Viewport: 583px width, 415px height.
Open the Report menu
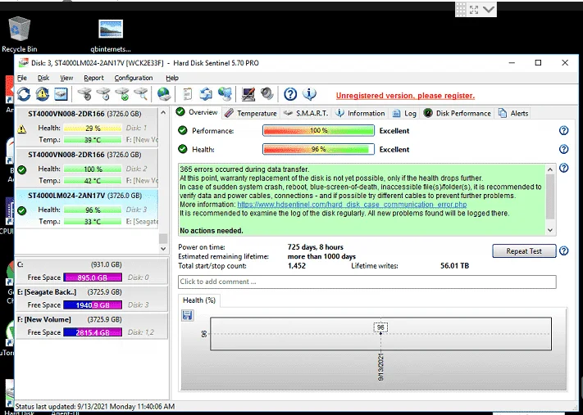(x=93, y=78)
